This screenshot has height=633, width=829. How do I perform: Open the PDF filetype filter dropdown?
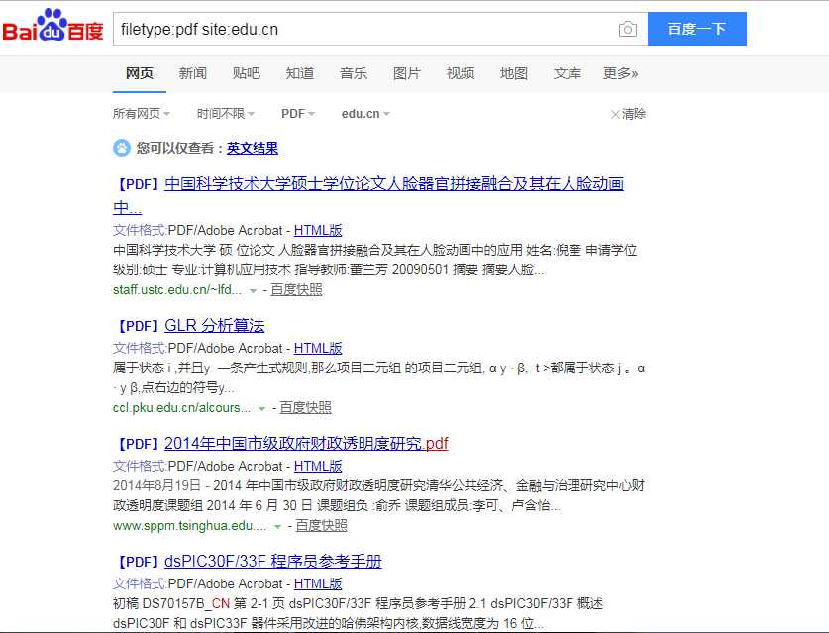tap(298, 114)
